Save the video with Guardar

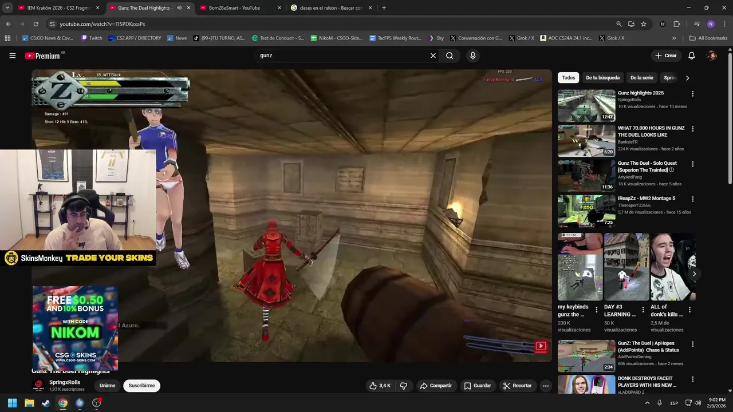click(x=478, y=386)
